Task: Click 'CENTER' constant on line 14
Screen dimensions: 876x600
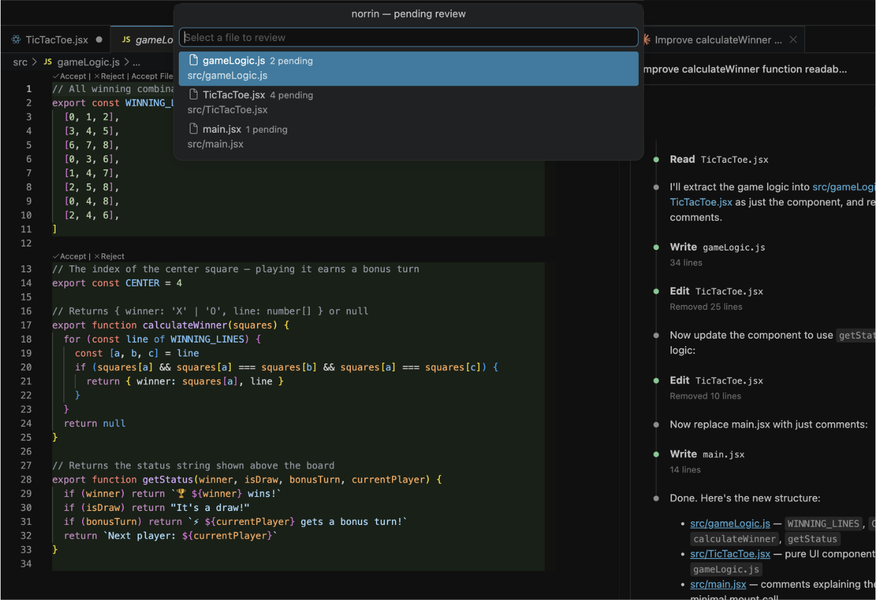Action: click(142, 283)
